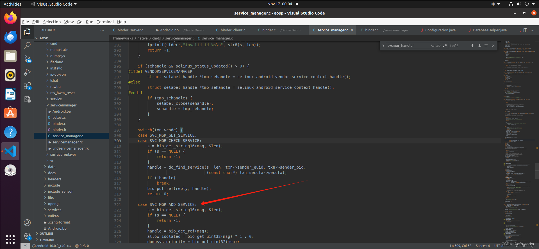This screenshot has height=249, width=539.
Task: Switch to Configuration.java tab
Action: coord(440,30)
